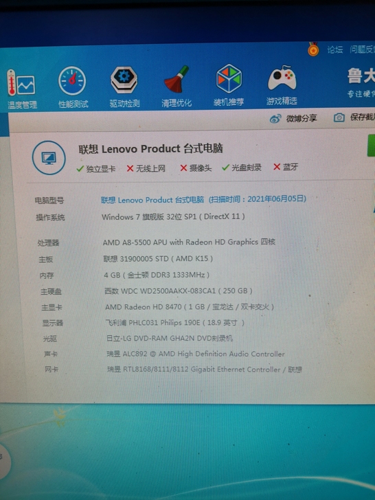
Task: Click the Weibo logo icon
Action: (275, 119)
